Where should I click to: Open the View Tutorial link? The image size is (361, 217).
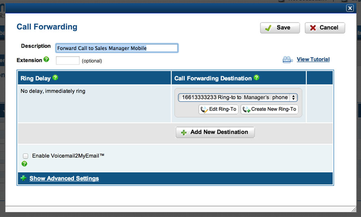313,60
